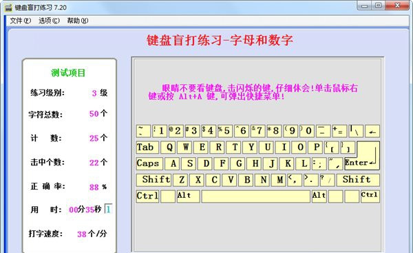Click the N key
This screenshot has width=413, height=253.
(x=263, y=180)
